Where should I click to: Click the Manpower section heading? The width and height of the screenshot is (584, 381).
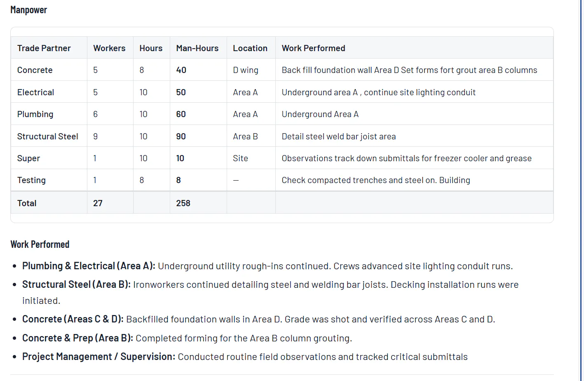tap(28, 10)
